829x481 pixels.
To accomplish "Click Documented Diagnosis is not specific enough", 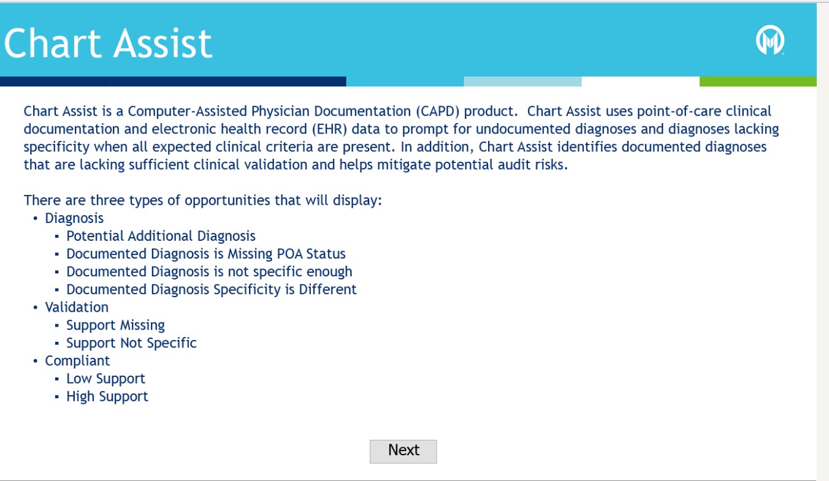I will pyautogui.click(x=209, y=271).
